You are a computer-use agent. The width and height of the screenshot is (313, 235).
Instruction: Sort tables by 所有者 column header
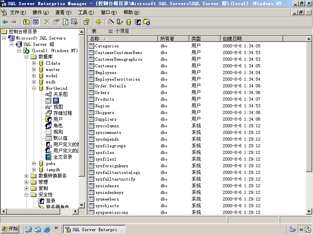pyautogui.click(x=173, y=38)
